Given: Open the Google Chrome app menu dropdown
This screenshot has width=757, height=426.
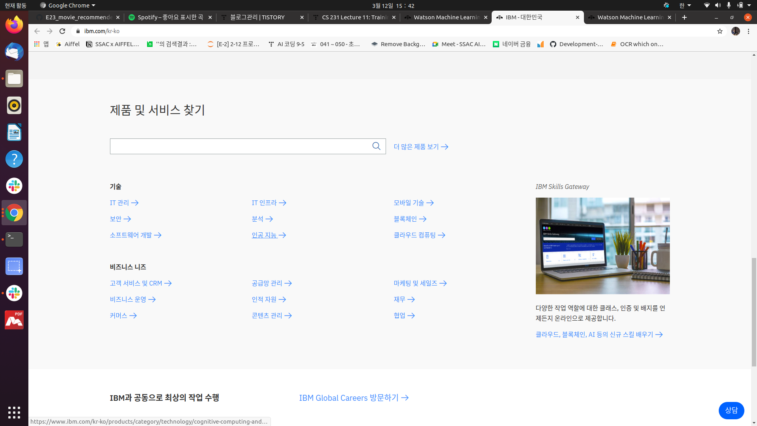Looking at the screenshot, I should [x=67, y=6].
